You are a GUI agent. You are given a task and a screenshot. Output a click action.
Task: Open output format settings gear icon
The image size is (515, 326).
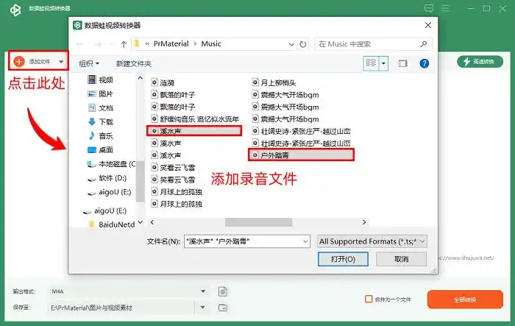click(222, 292)
